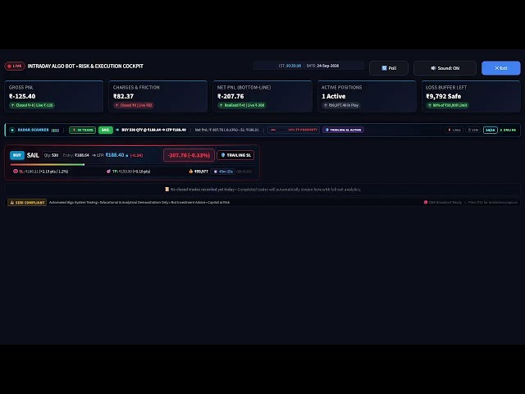Click the 10/10 counter chip
This screenshot has height=394, width=525.
[x=491, y=130]
